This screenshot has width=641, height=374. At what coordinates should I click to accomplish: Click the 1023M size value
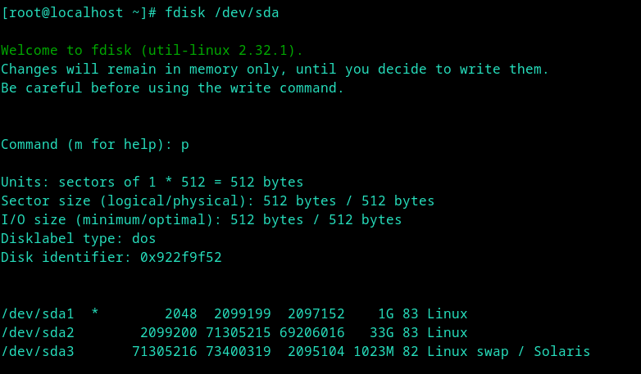[x=374, y=351]
